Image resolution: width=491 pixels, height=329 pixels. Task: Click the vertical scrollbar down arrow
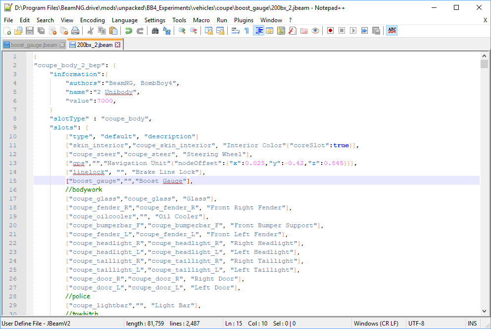coord(484,311)
